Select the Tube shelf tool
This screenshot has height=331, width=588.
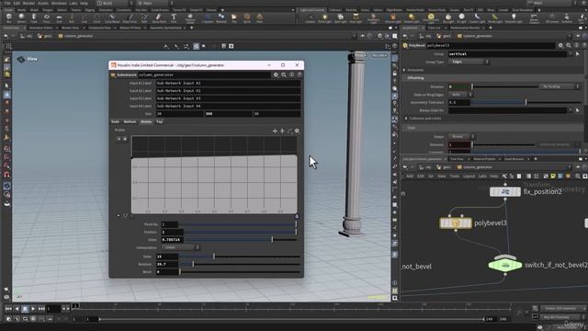tap(34, 17)
